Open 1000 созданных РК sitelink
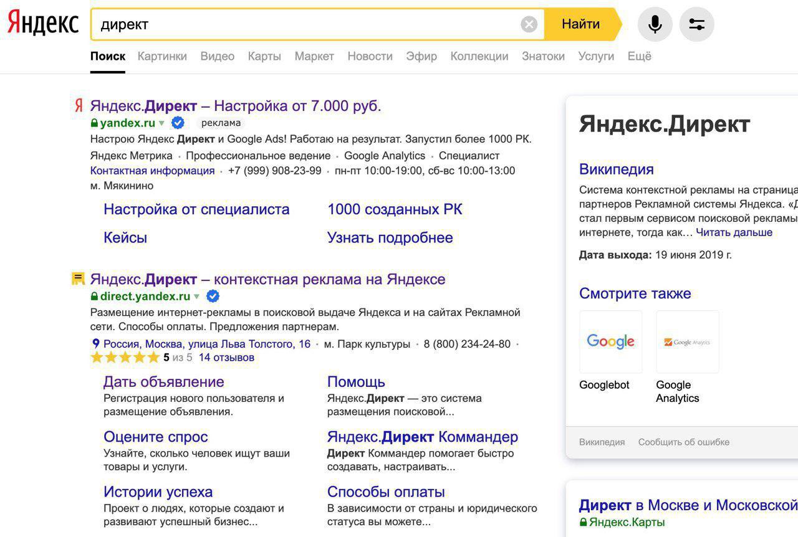Image resolution: width=798 pixels, height=537 pixels. 395,209
